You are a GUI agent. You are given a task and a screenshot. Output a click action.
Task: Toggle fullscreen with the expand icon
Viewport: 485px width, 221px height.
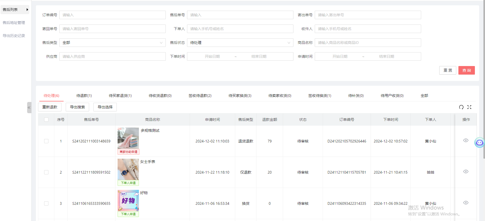point(469,107)
